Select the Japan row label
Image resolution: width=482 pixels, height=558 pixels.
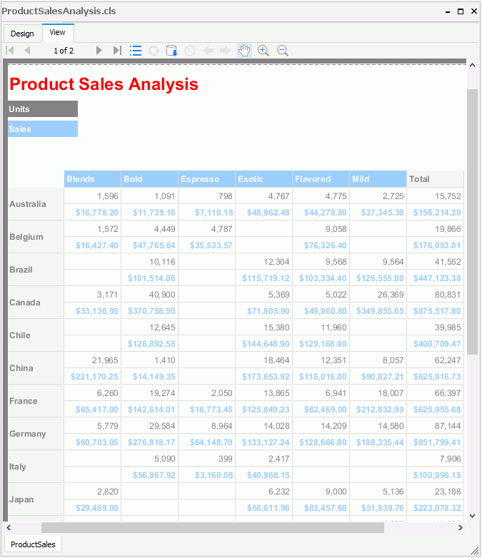36,499
